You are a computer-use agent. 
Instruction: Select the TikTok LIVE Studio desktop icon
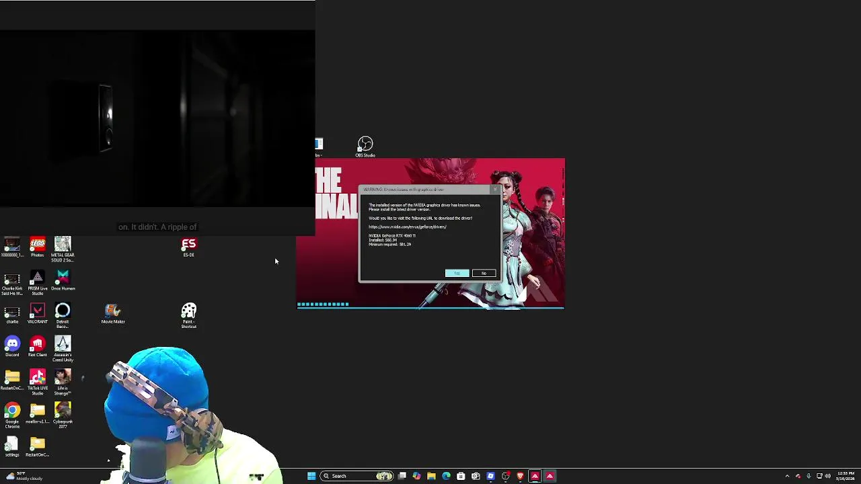tap(37, 382)
